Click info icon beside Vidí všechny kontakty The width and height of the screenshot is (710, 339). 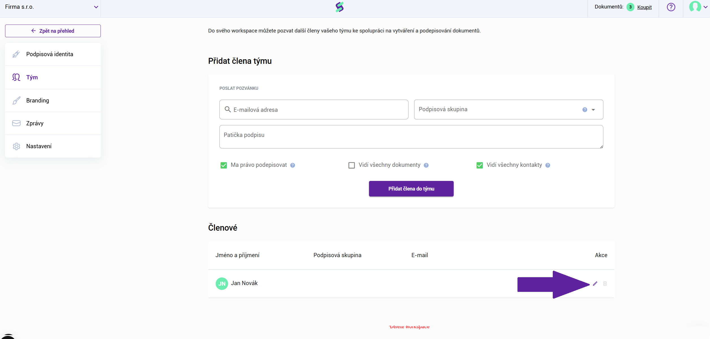tap(547, 165)
